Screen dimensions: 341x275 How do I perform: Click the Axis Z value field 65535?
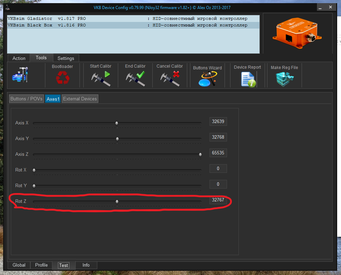point(218,153)
